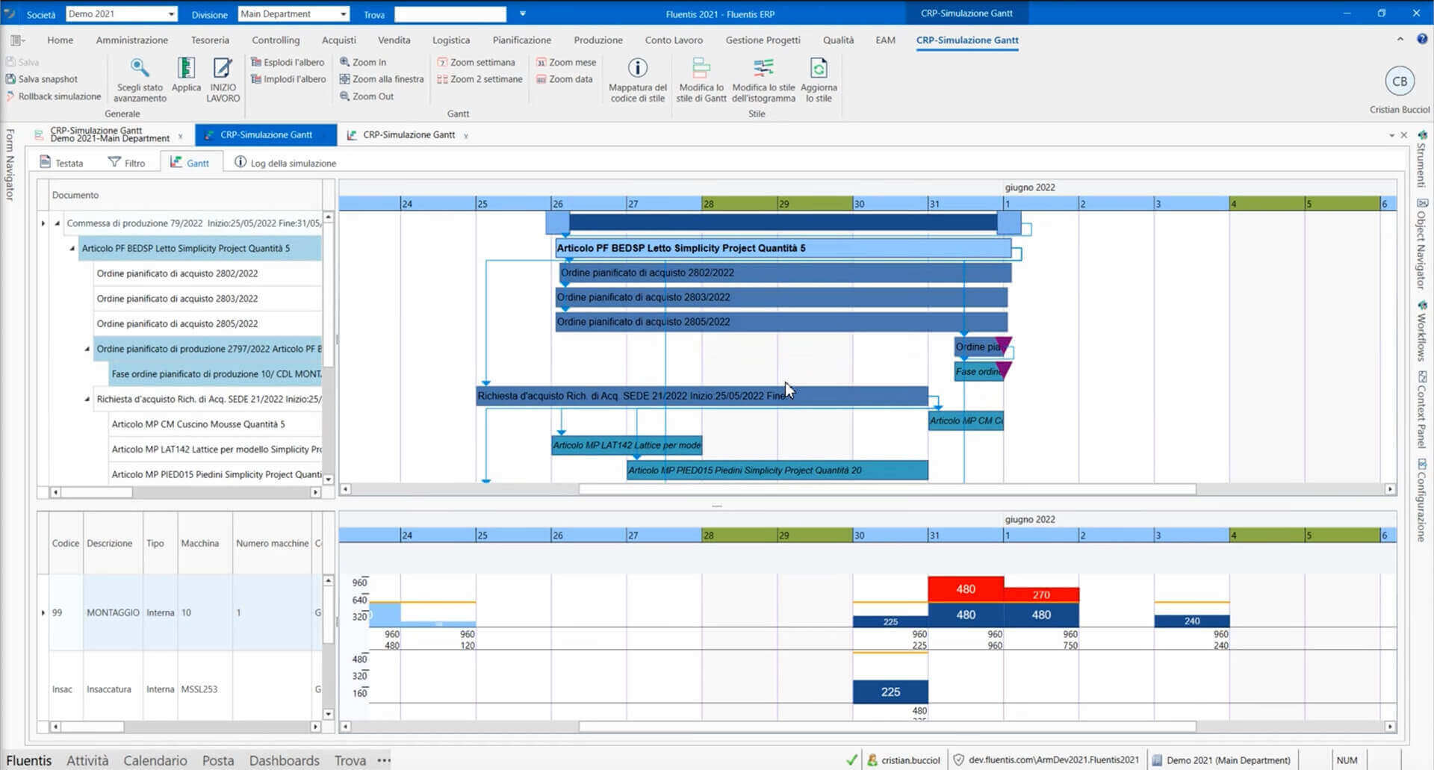The height and width of the screenshot is (770, 1434).
Task: Click Zoom settimana
Action: pos(476,62)
